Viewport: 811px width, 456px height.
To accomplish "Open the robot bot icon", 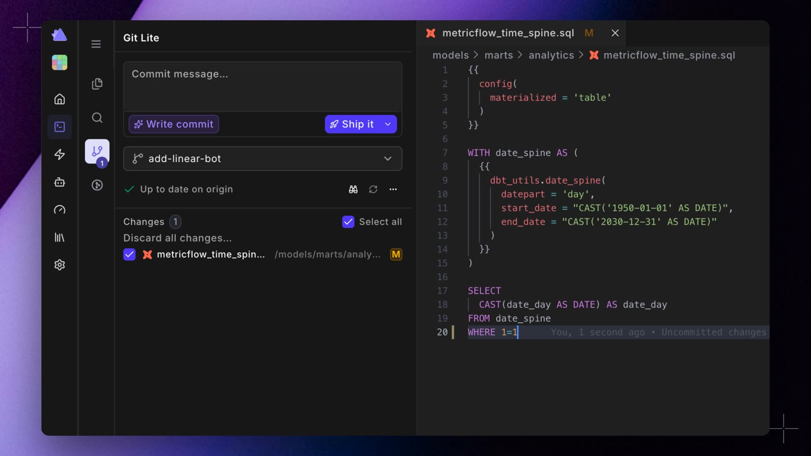I will 59,182.
